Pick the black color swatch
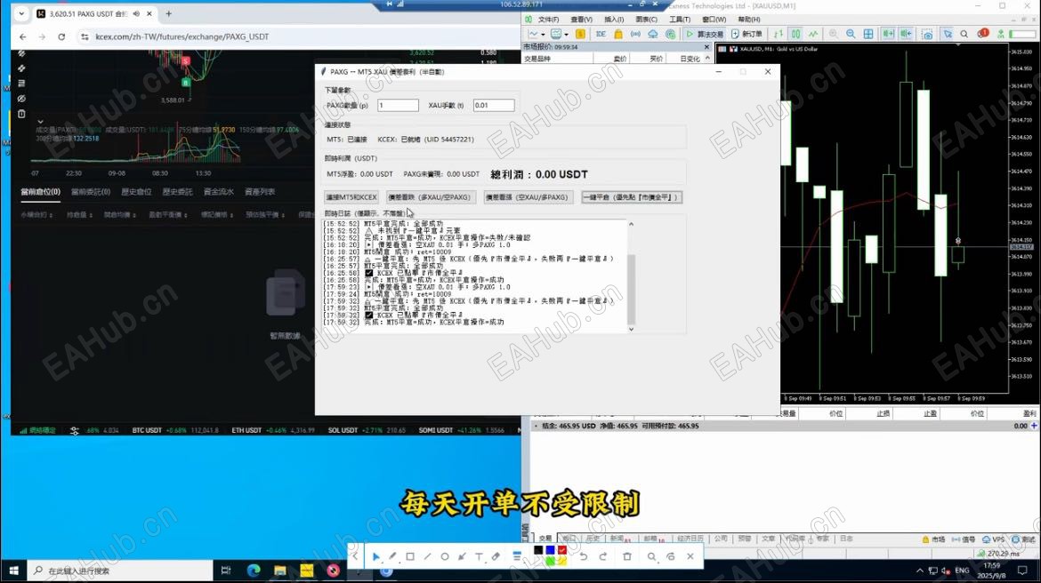Image resolution: width=1041 pixels, height=583 pixels. click(538, 550)
